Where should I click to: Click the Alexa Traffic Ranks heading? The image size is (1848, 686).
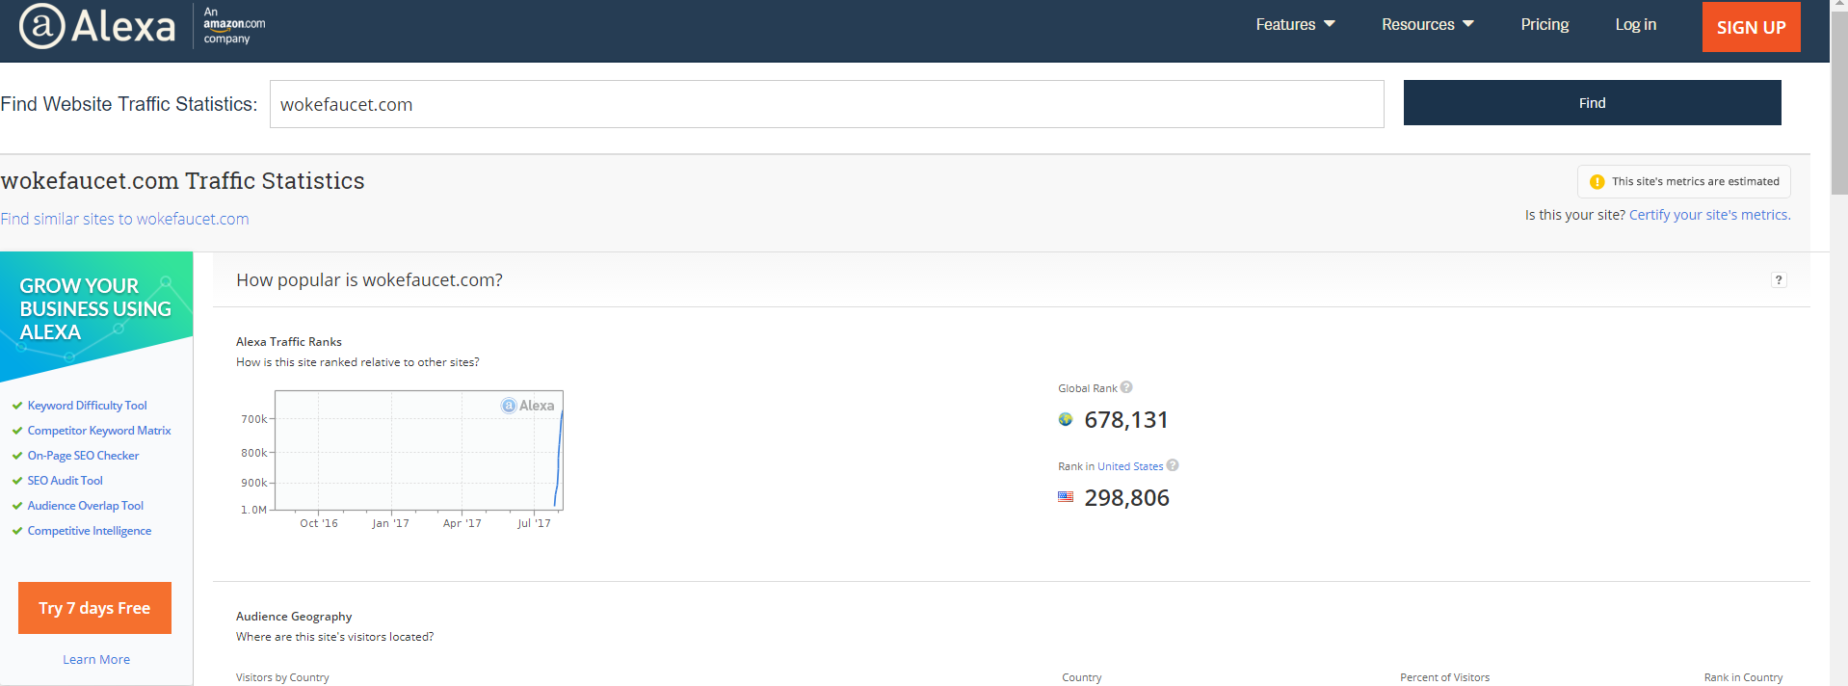click(x=289, y=342)
